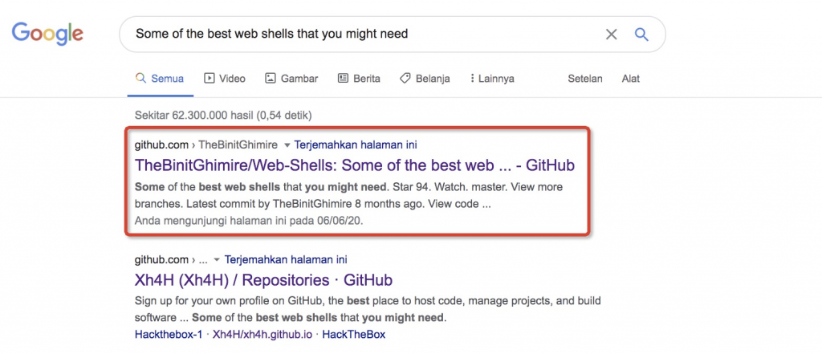This screenshot has width=822, height=354.
Task: Click the Video tab play icon
Action: pos(210,78)
